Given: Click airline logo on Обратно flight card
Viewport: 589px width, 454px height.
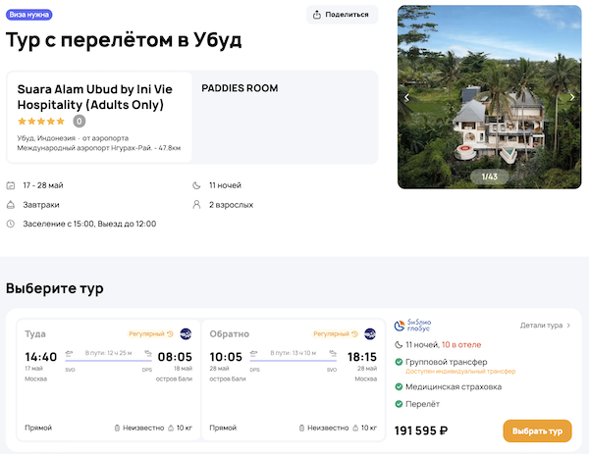Looking at the screenshot, I should point(370,333).
